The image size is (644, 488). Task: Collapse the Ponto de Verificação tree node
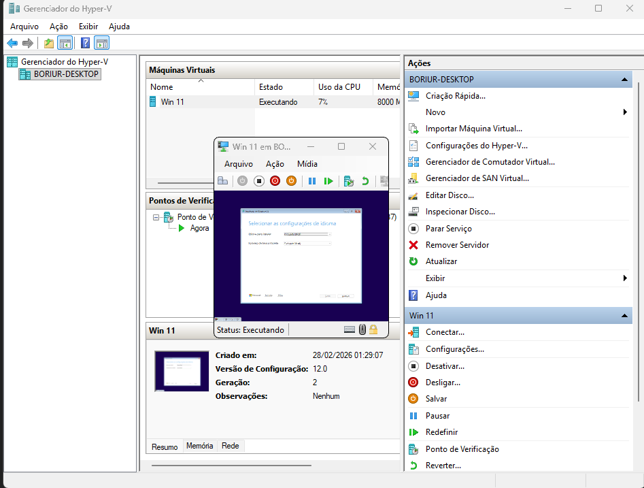156,217
